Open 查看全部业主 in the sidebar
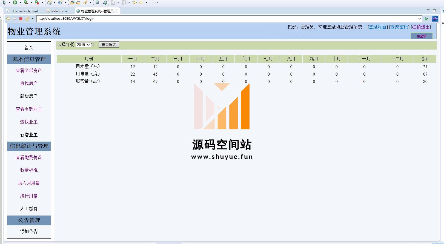Viewport: 444px width, 244px height. 29,109
